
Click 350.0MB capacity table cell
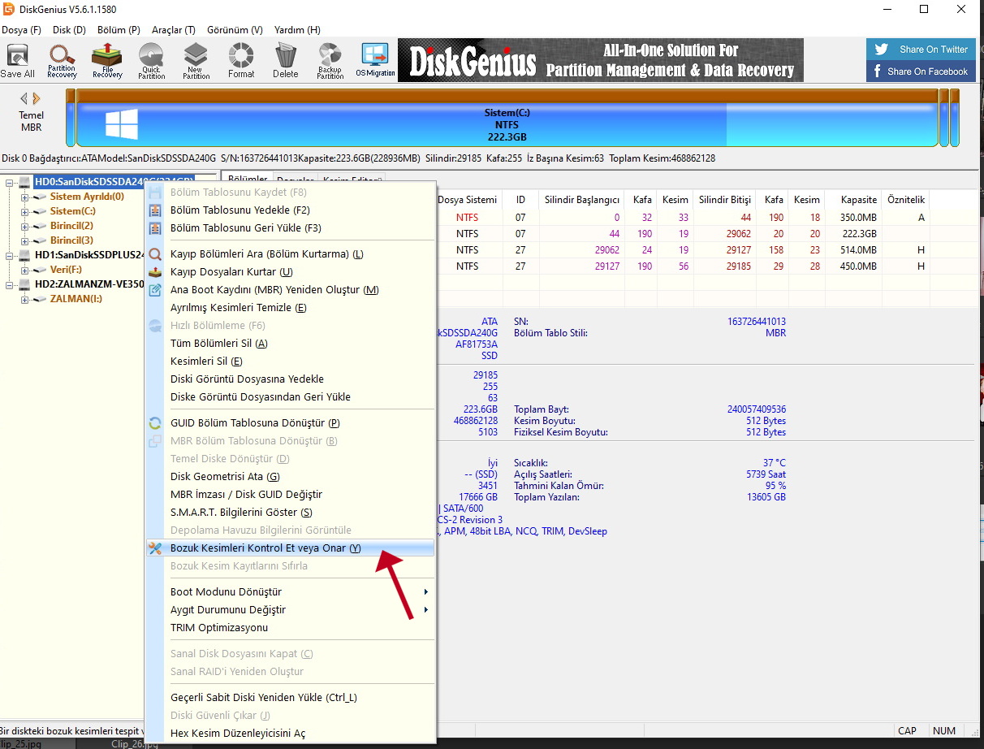tap(860, 218)
